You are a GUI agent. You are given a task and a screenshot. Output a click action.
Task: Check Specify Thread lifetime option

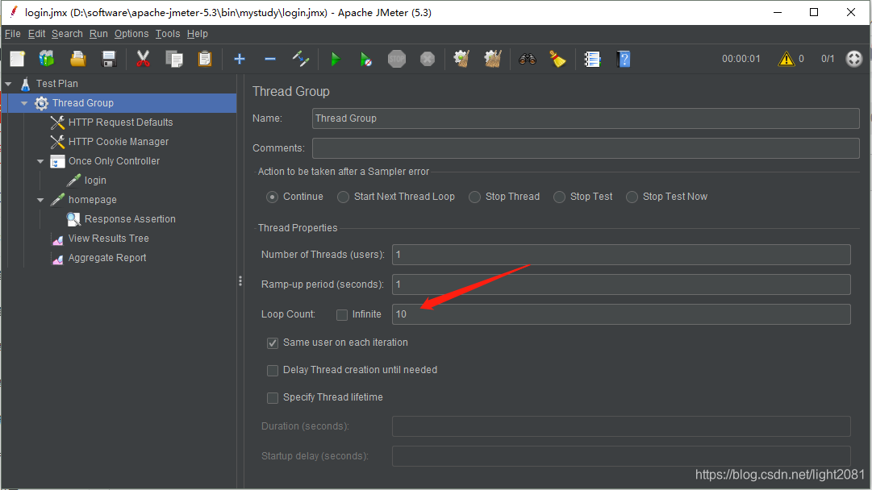273,398
